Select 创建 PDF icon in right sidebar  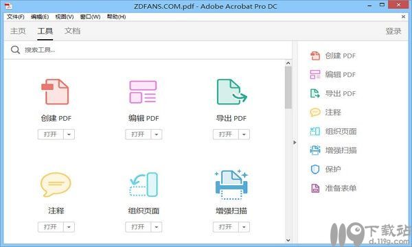coord(315,56)
